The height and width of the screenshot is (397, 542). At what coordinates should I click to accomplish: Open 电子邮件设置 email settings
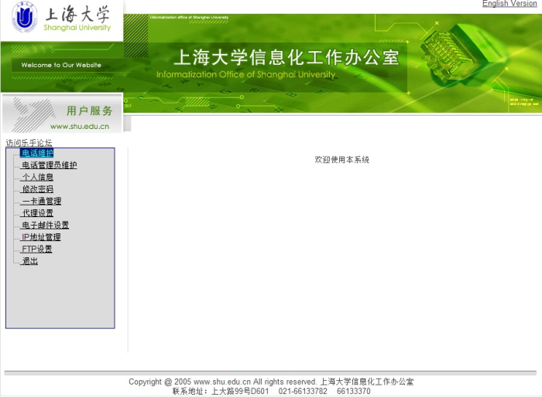coord(45,226)
